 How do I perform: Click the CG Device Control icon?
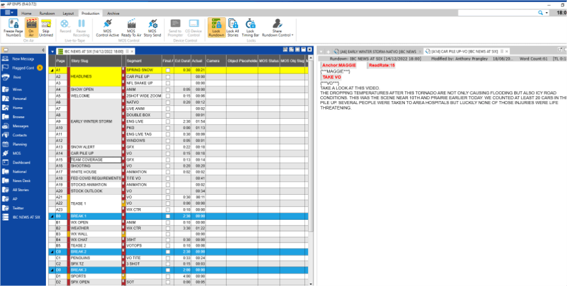(194, 28)
